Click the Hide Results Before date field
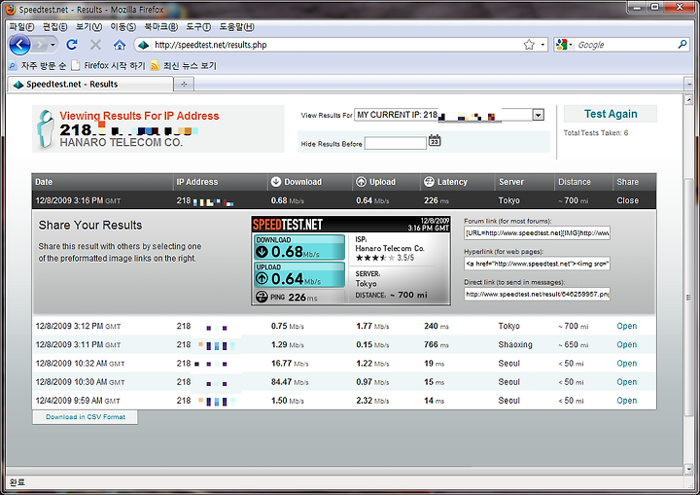Image resolution: width=700 pixels, height=495 pixels. (396, 143)
